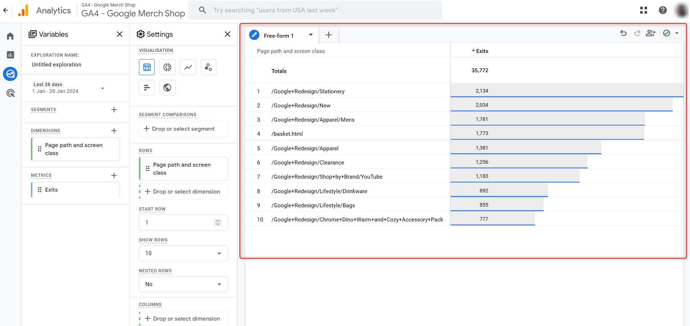Image resolution: width=690 pixels, height=326 pixels.
Task: Add a new exploration tab
Action: [x=328, y=35]
